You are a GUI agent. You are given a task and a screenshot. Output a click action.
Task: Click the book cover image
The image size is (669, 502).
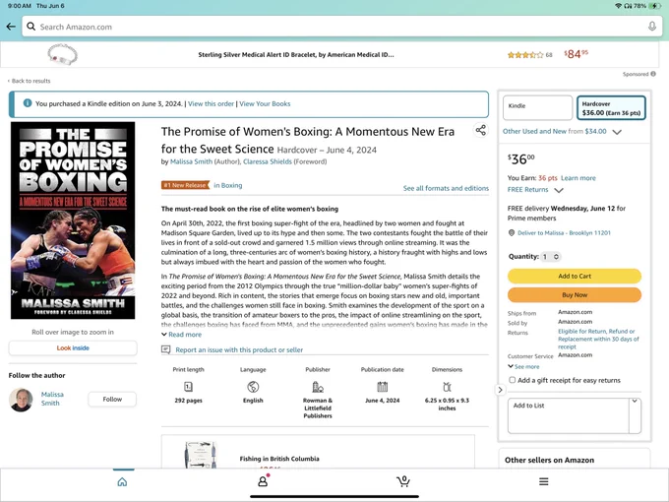[73, 220]
